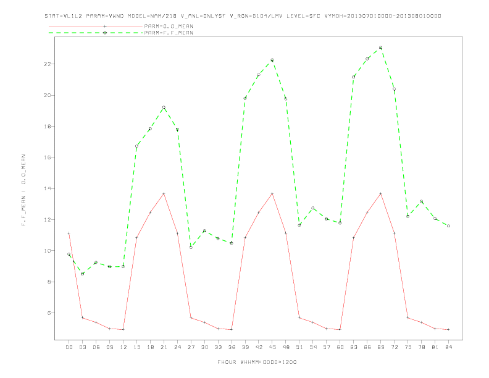This screenshot has width=489, height=378.
Task: Click the red O.O_MEAN peak at hour 21
Action: [164, 194]
